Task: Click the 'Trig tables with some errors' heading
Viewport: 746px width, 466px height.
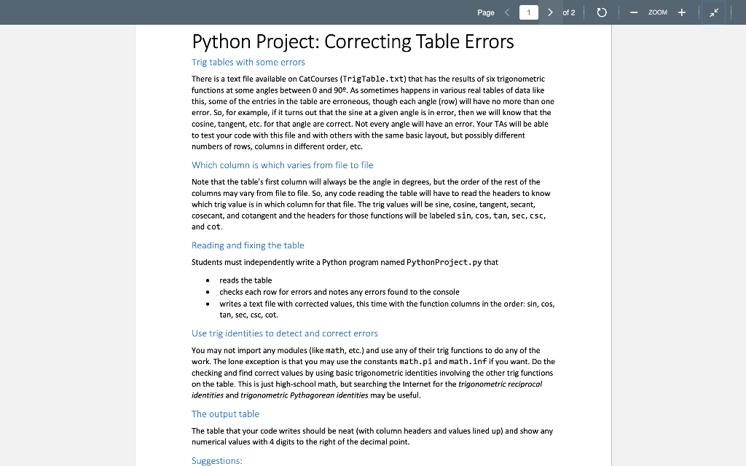Action: [246, 62]
